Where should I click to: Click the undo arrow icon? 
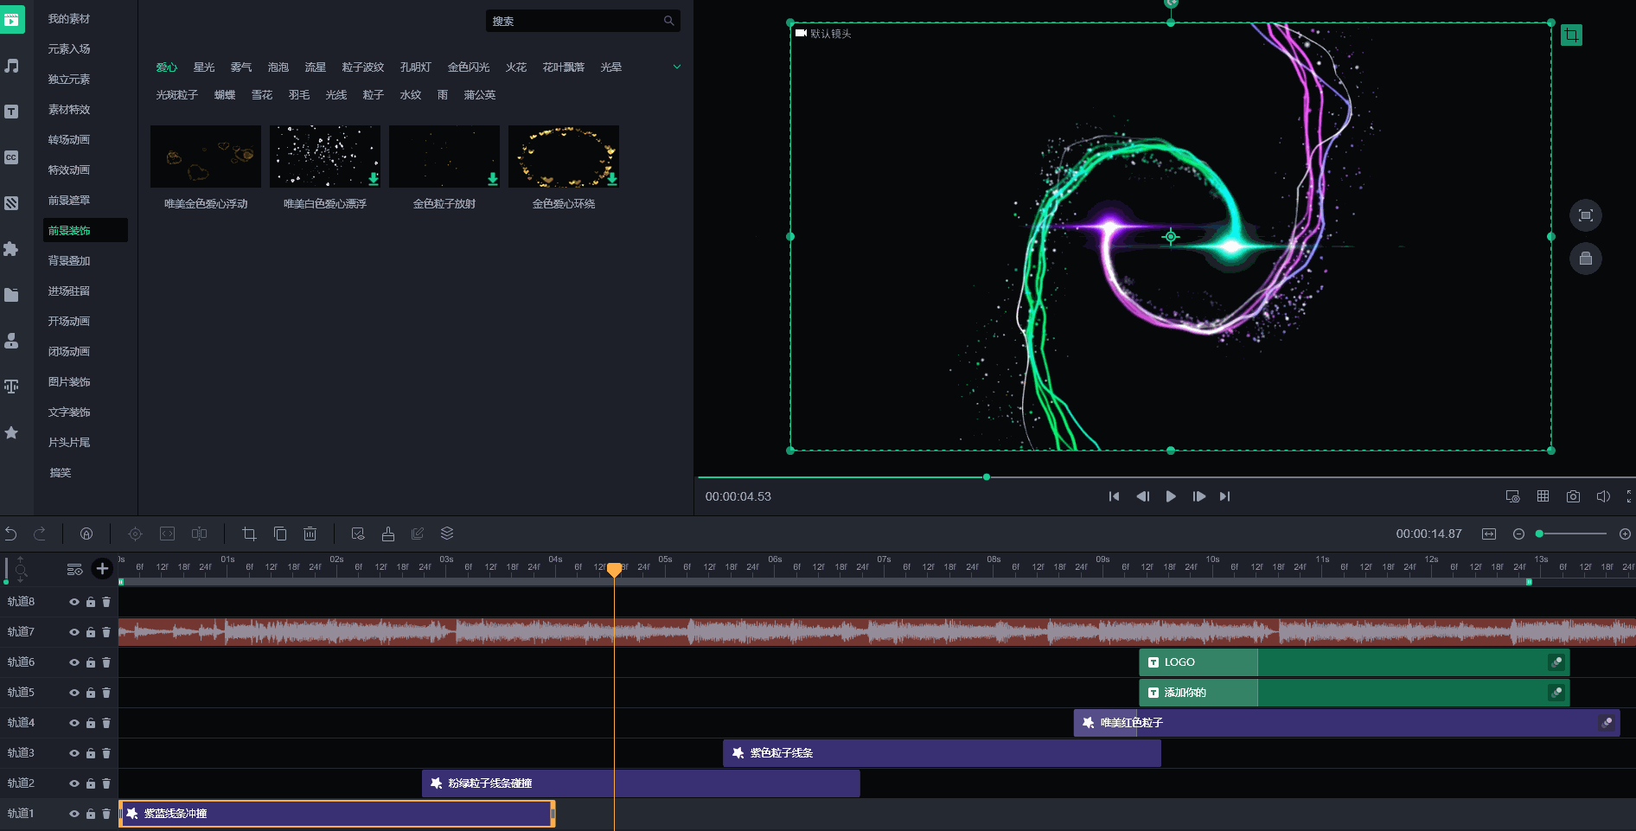tap(10, 534)
